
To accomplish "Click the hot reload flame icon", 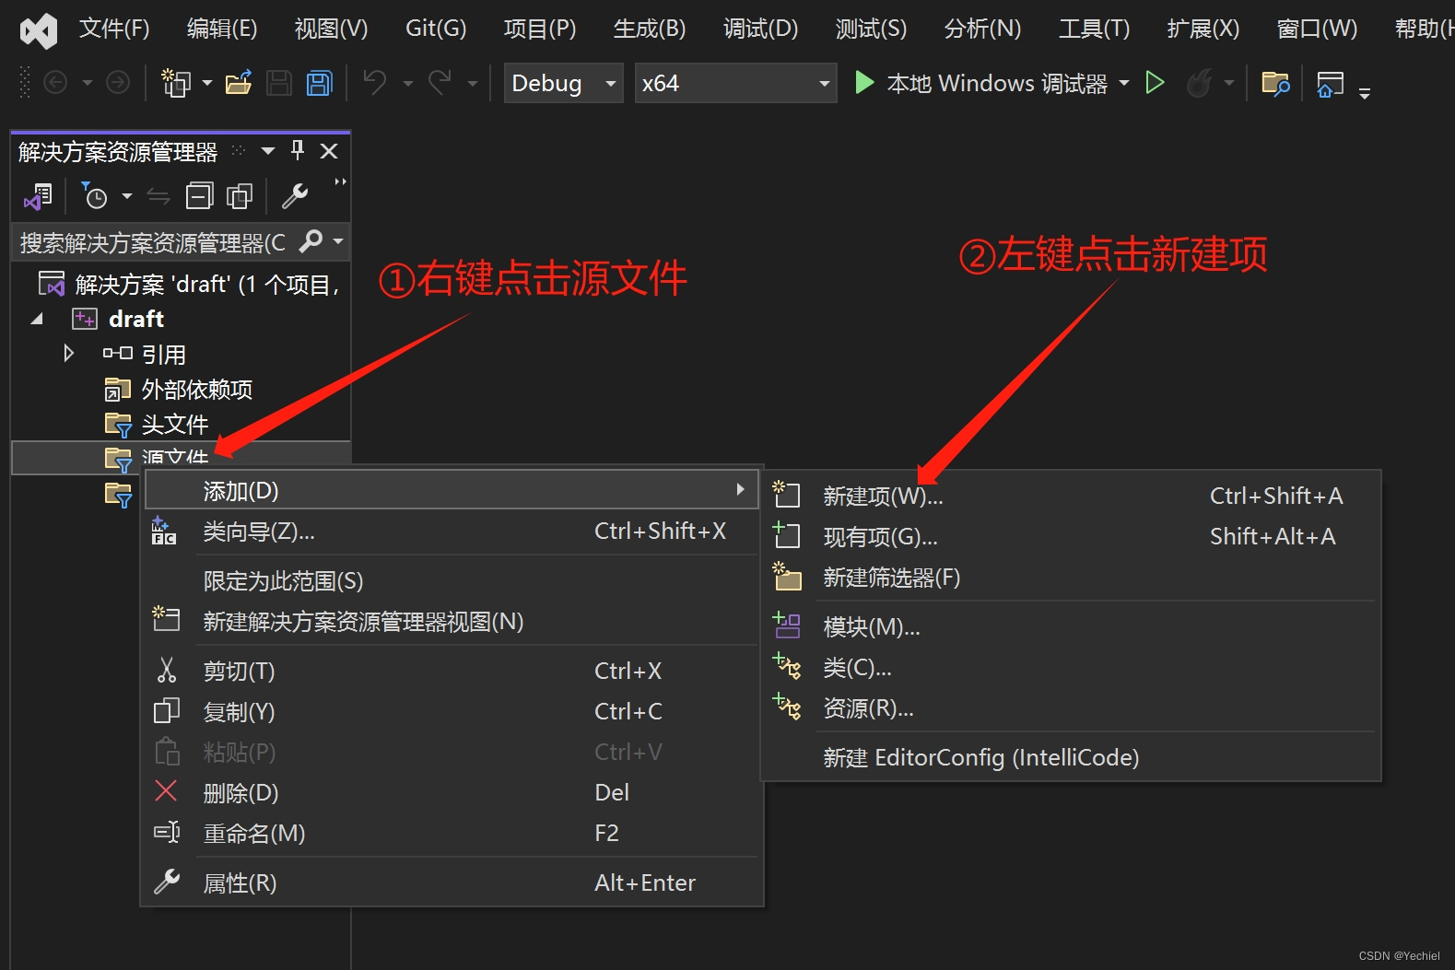I will [1199, 83].
